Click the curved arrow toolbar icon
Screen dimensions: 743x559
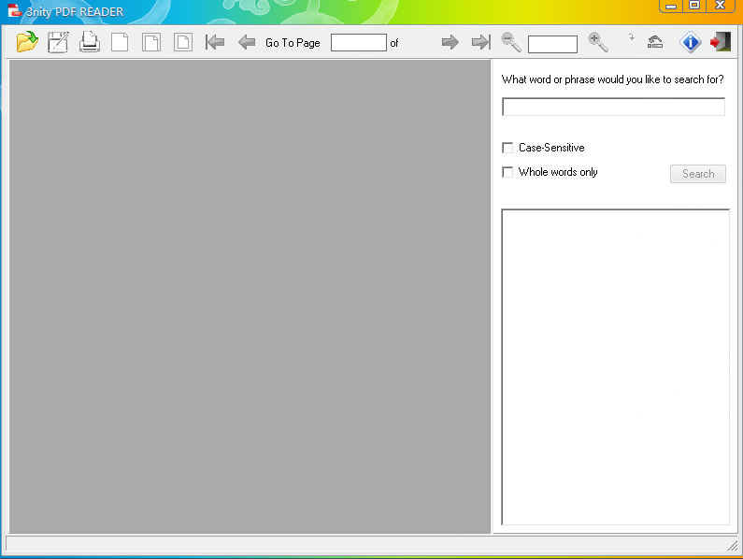[655, 42]
